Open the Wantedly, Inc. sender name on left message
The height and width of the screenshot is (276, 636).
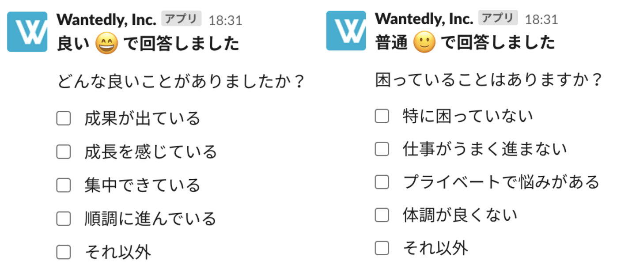(x=106, y=19)
